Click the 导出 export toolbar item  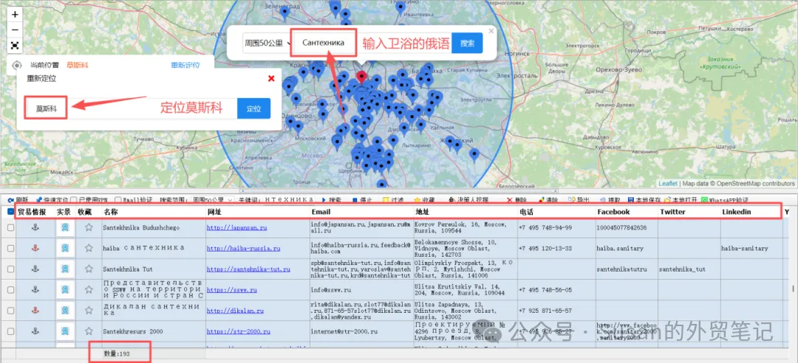579,200
